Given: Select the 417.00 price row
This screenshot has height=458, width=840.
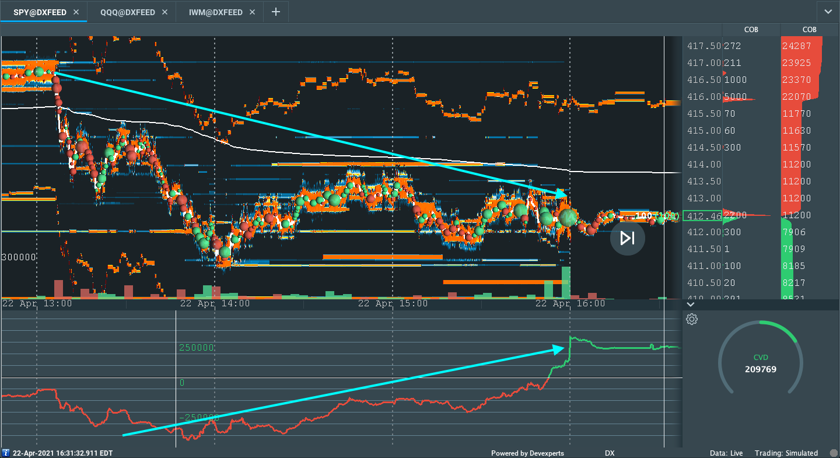Looking at the screenshot, I should pos(705,63).
